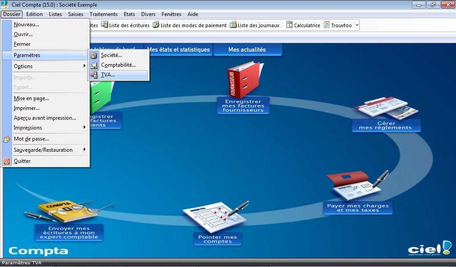Open the Aide menu
Screen dimensions: 456x267
point(192,14)
